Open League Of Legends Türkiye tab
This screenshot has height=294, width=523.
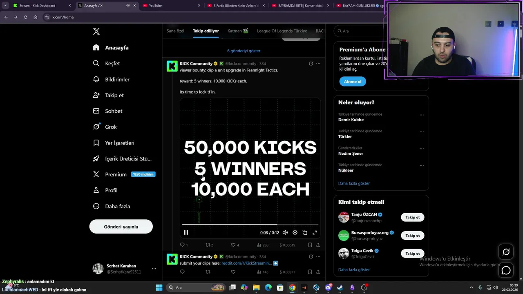(x=282, y=31)
